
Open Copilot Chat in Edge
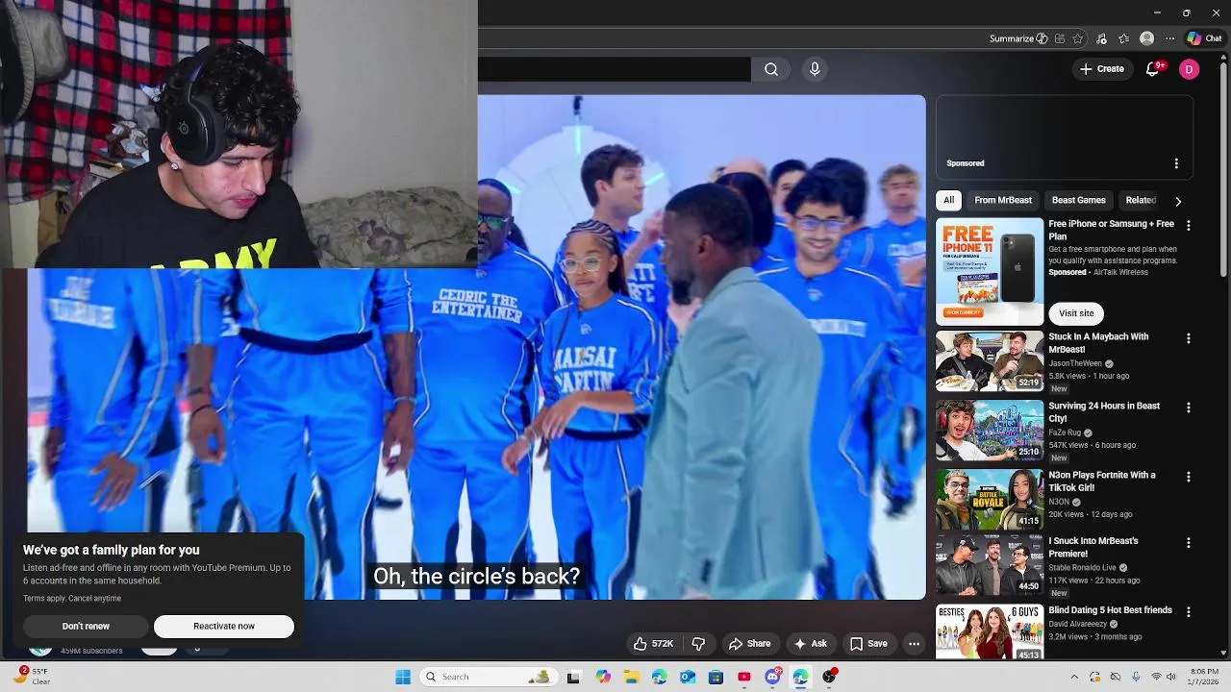coord(1205,38)
